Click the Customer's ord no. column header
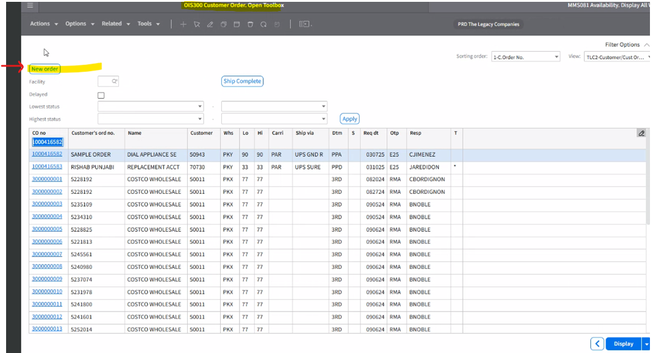Image resolution: width=653 pixels, height=353 pixels. coord(93,133)
